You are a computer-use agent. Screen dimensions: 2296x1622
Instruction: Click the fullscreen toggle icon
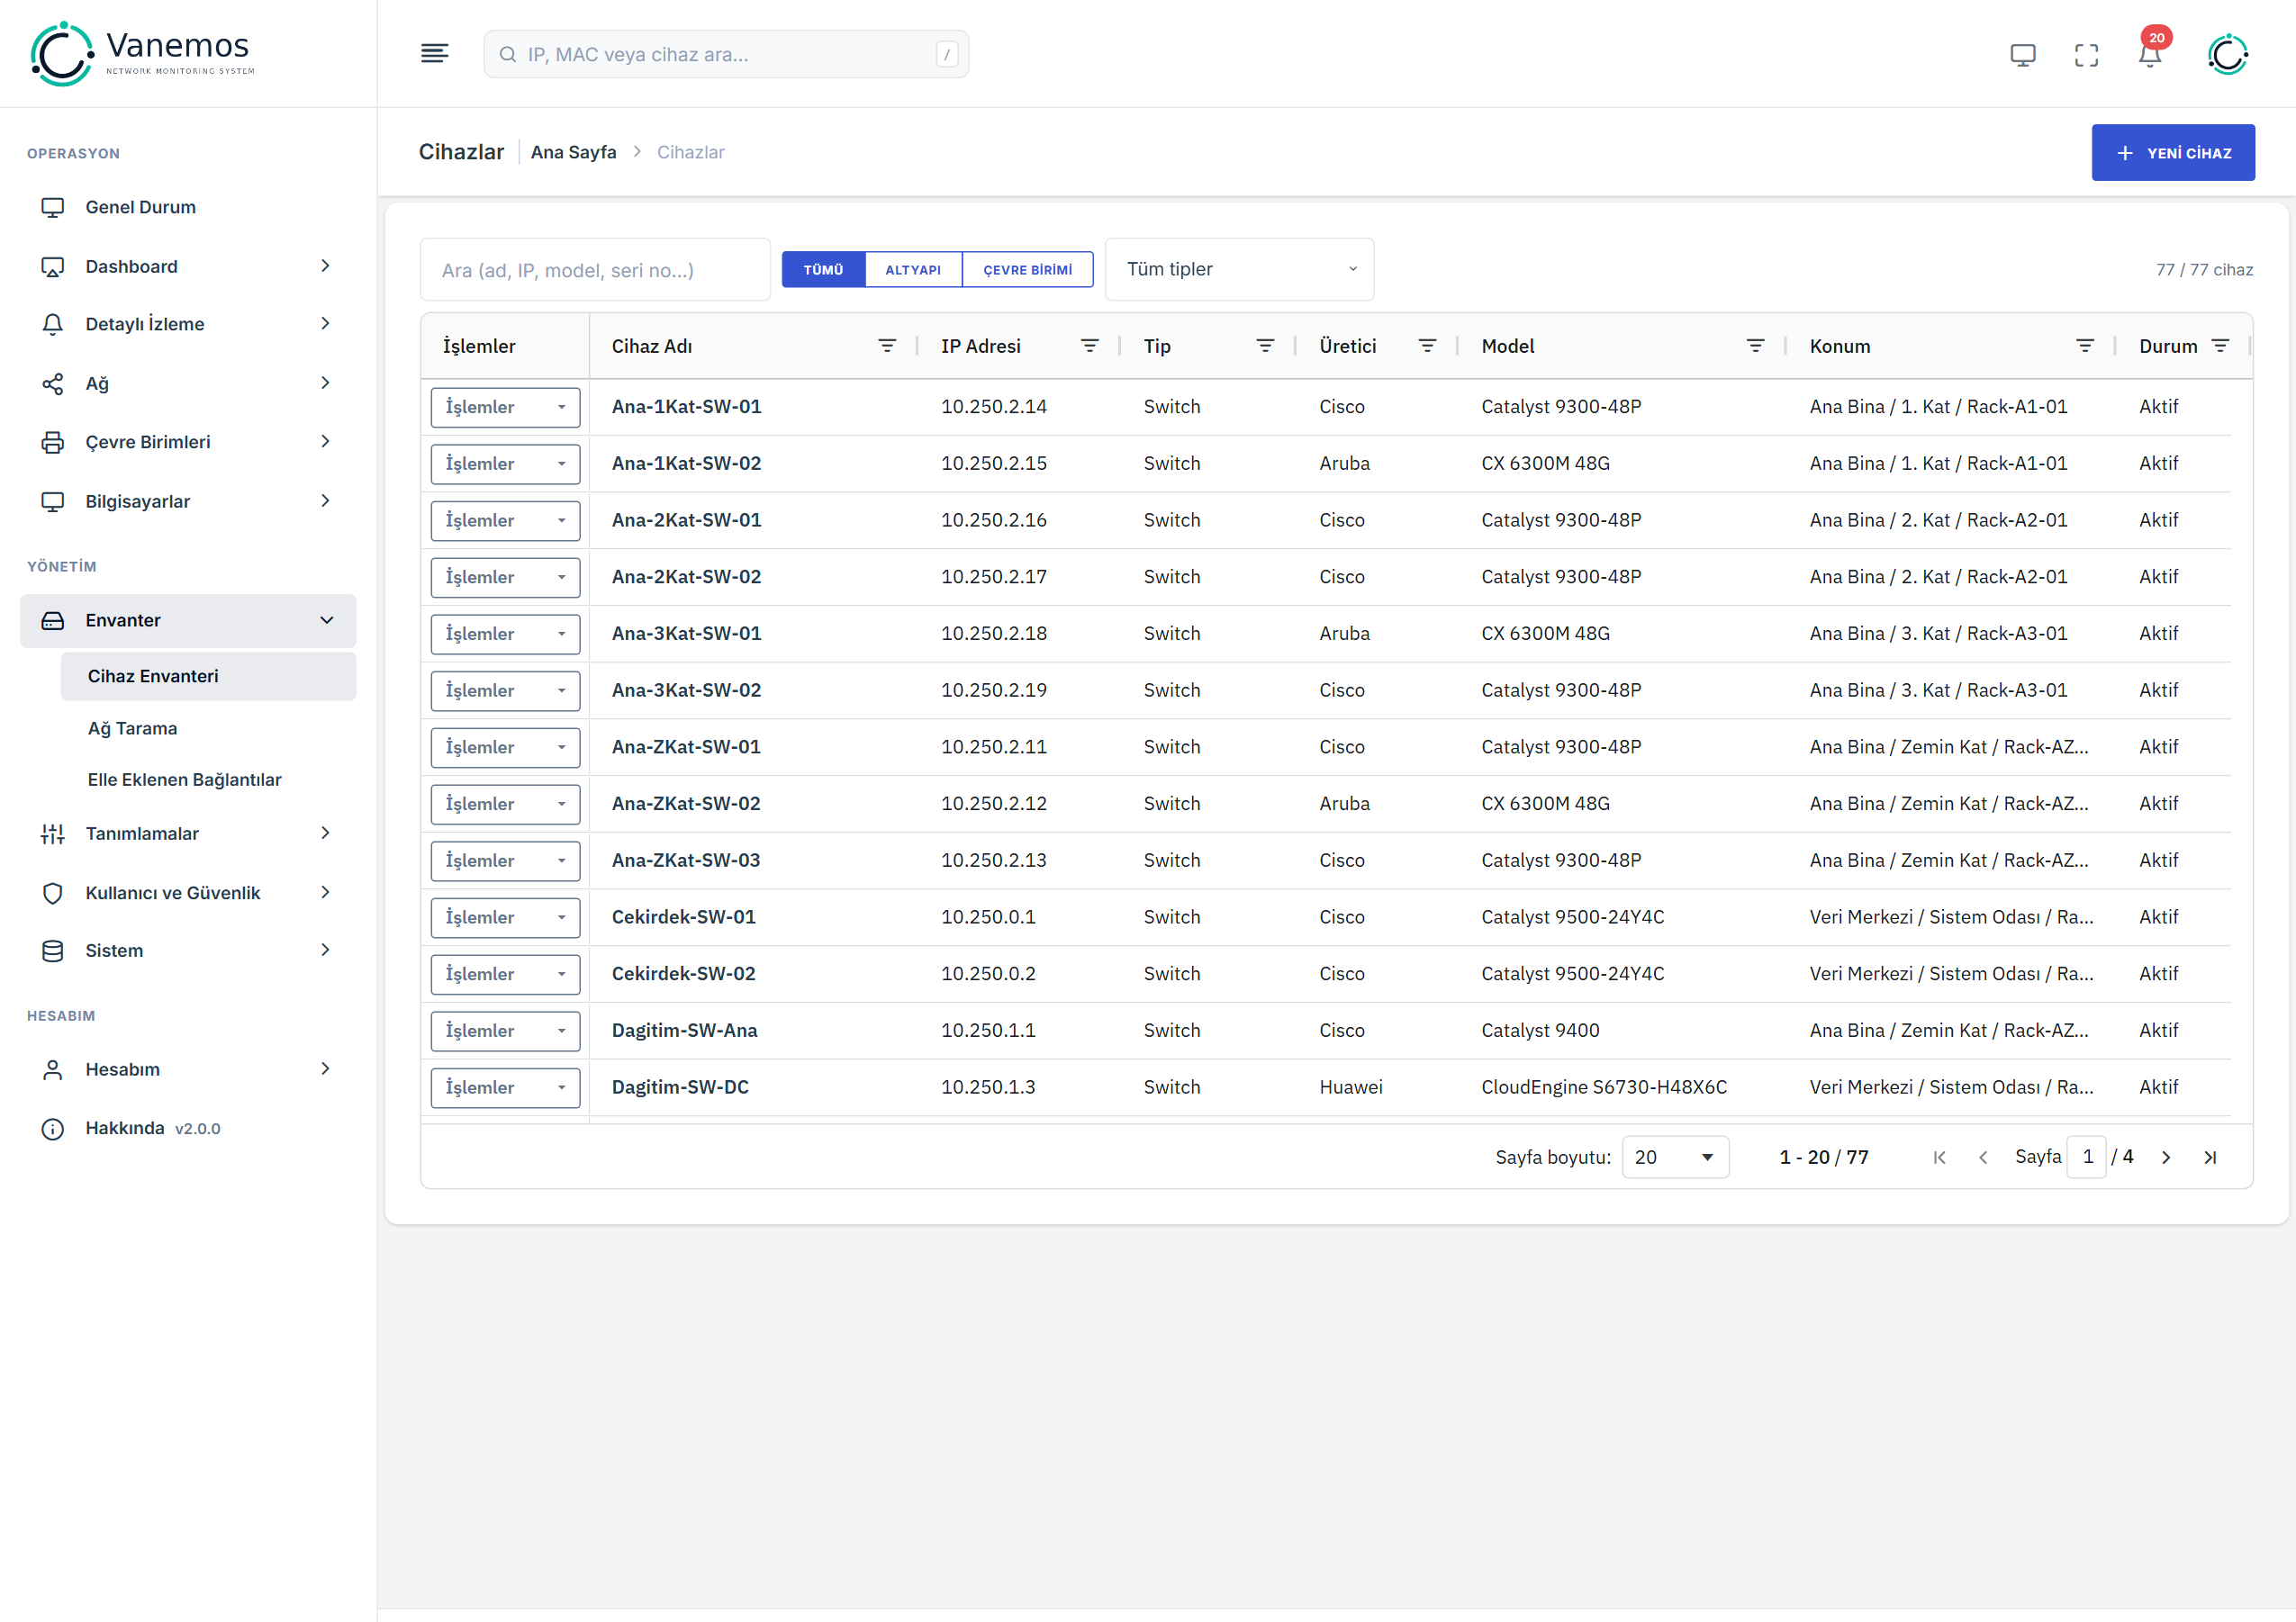[x=2086, y=55]
